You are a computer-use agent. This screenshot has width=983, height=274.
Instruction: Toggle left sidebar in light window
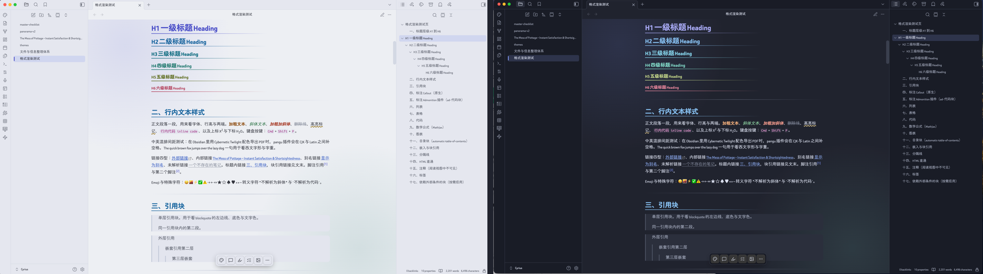click(x=82, y=5)
